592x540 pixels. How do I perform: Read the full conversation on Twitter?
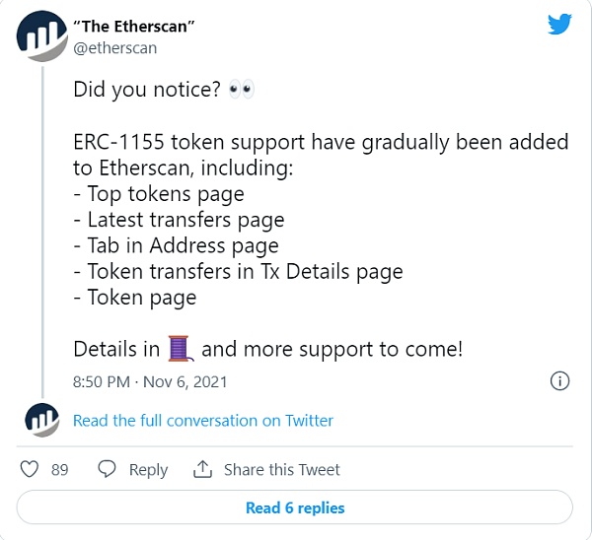pyautogui.click(x=203, y=421)
